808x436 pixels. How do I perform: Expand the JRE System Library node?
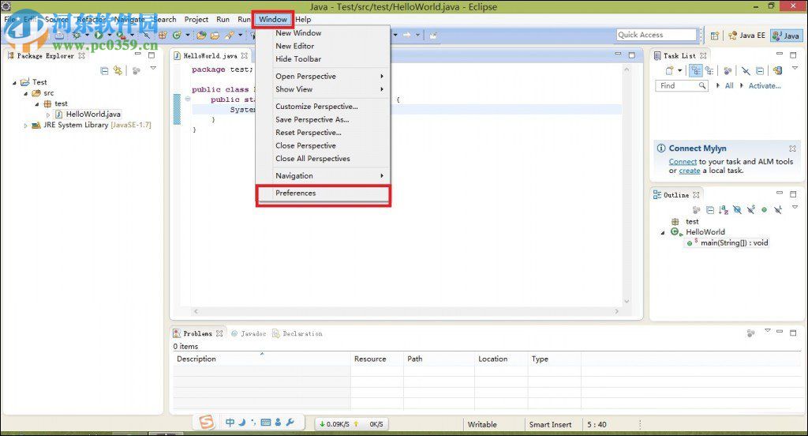(x=25, y=125)
